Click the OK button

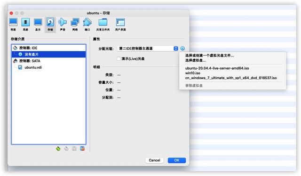pos(177,160)
